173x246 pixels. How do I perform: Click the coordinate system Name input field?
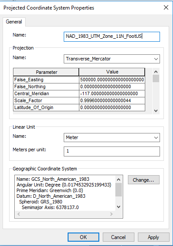[112, 37]
